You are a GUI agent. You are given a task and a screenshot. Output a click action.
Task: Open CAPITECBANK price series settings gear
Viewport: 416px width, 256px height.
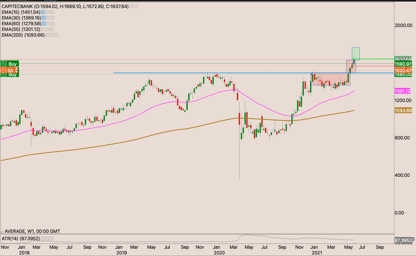pyautogui.click(x=136, y=6)
